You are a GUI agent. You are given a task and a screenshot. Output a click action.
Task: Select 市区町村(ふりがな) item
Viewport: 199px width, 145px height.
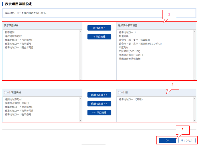click(129, 51)
